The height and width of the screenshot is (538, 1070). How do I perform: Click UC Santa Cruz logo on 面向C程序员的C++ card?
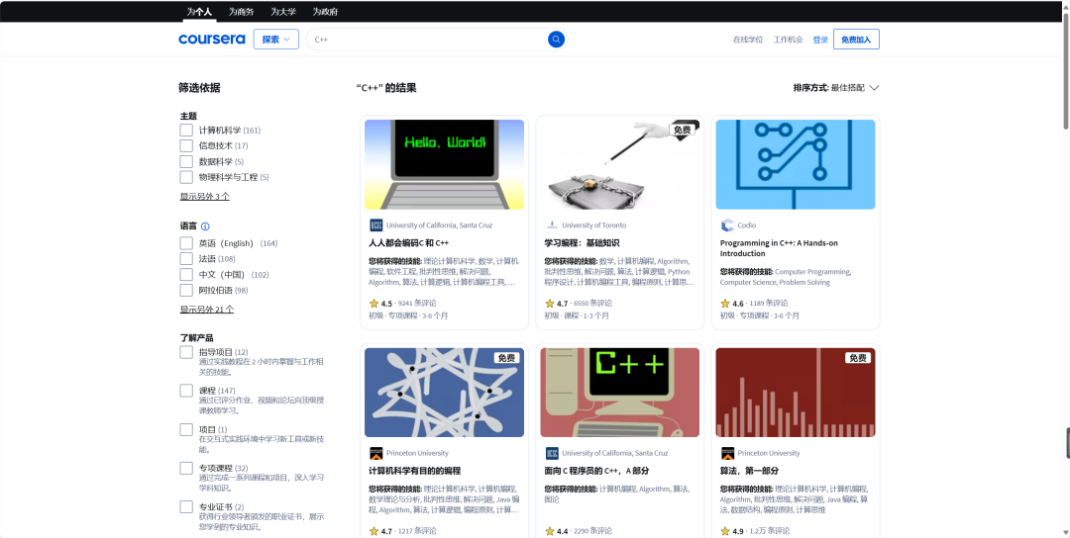tap(552, 453)
